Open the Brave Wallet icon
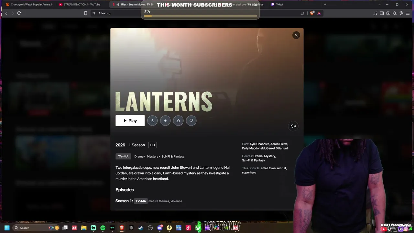Screen dimensions: 414x233 [388, 13]
